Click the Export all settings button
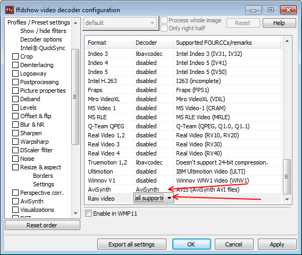This screenshot has width=302, height=255. pos(132,244)
